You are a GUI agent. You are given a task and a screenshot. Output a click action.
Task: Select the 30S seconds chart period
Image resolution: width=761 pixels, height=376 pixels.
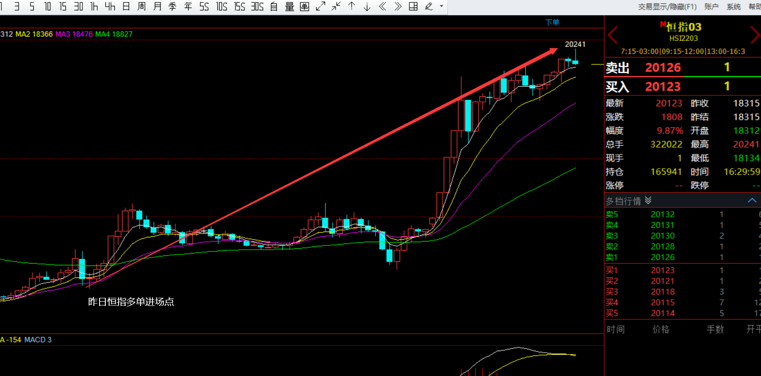[257, 7]
